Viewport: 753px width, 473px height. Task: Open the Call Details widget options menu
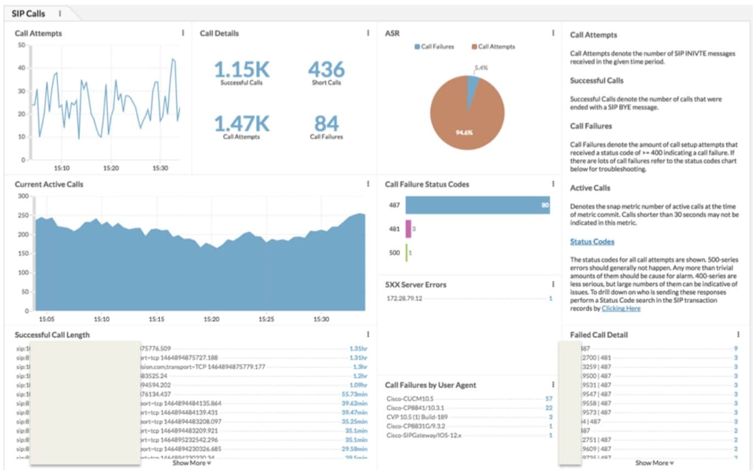coord(368,33)
